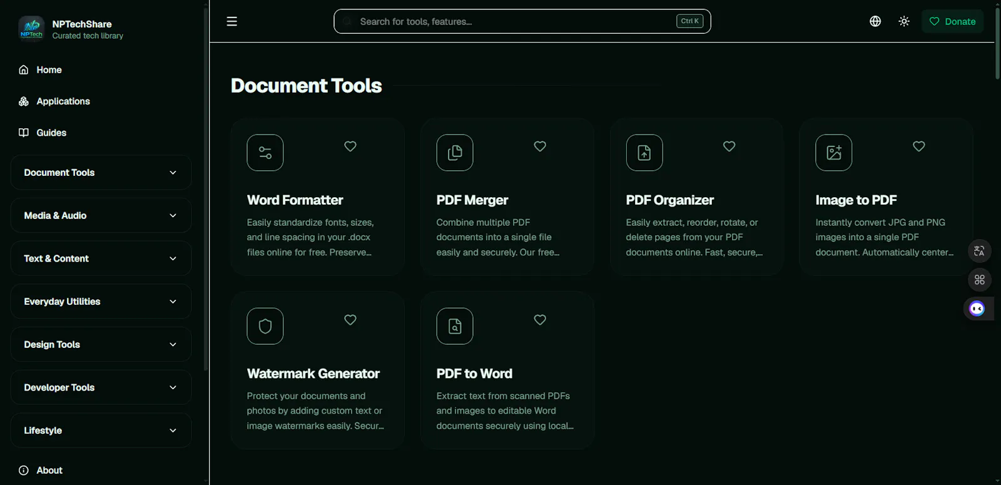Viewport: 1001px width, 485px height.
Task: Open the Word Formatter title link
Action: point(295,200)
